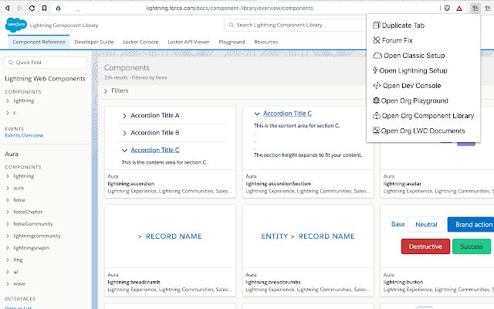Click the code icon for Dev Console
Screen dimensions: 494x309
[x=377, y=86]
